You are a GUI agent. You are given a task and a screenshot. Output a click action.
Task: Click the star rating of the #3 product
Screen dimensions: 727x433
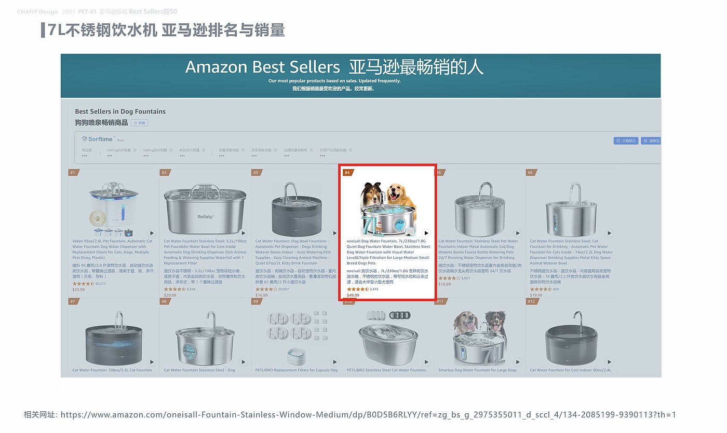coord(266,289)
